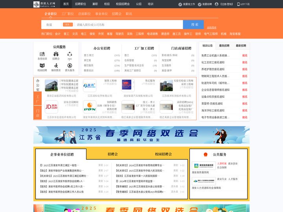Open the 培训 nav item
Viewport: 283px width, 212px height.
(151, 4)
